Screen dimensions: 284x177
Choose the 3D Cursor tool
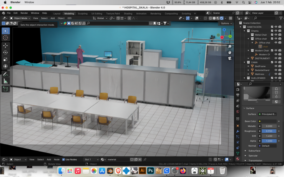tap(6, 38)
